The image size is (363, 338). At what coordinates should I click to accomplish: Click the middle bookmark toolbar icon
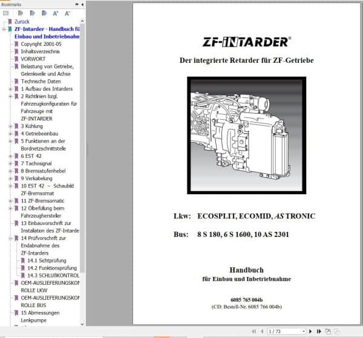tap(32, 13)
